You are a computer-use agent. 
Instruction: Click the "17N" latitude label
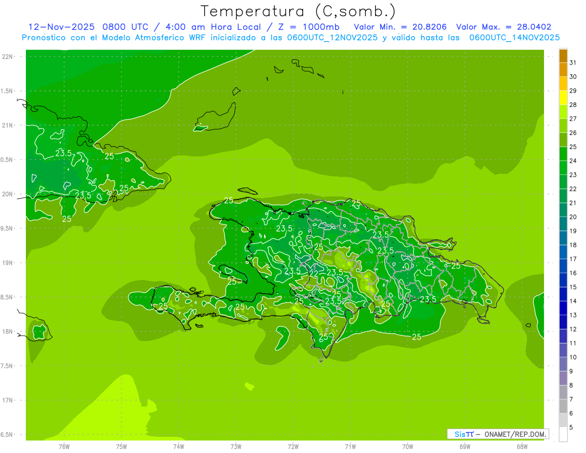(x=7, y=400)
